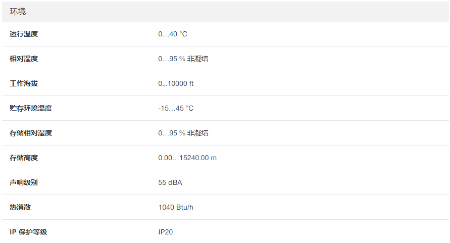This screenshot has height=243, width=450.
Task: Select the IP20 protection rating value
Action: (166, 232)
